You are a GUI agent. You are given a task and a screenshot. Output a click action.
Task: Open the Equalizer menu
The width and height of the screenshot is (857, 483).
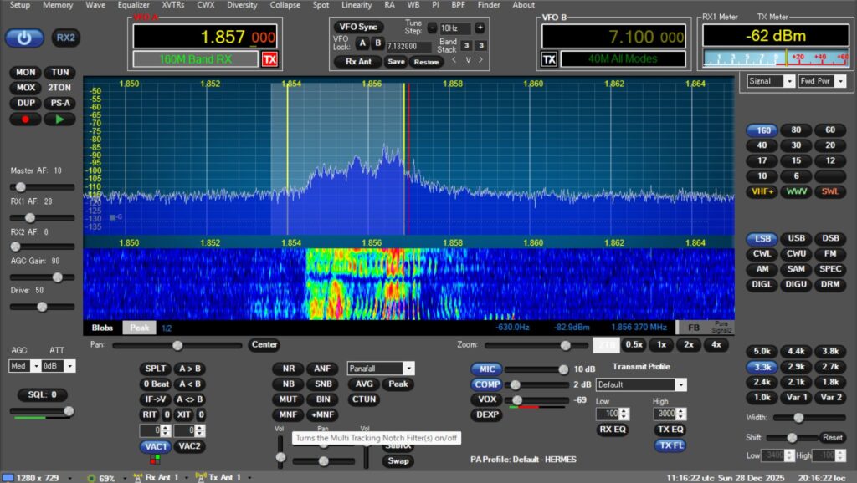click(133, 5)
